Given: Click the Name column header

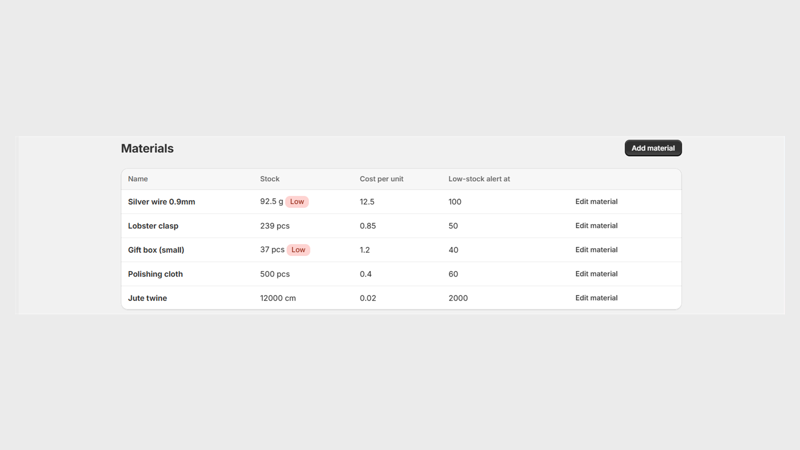Looking at the screenshot, I should click(x=138, y=178).
